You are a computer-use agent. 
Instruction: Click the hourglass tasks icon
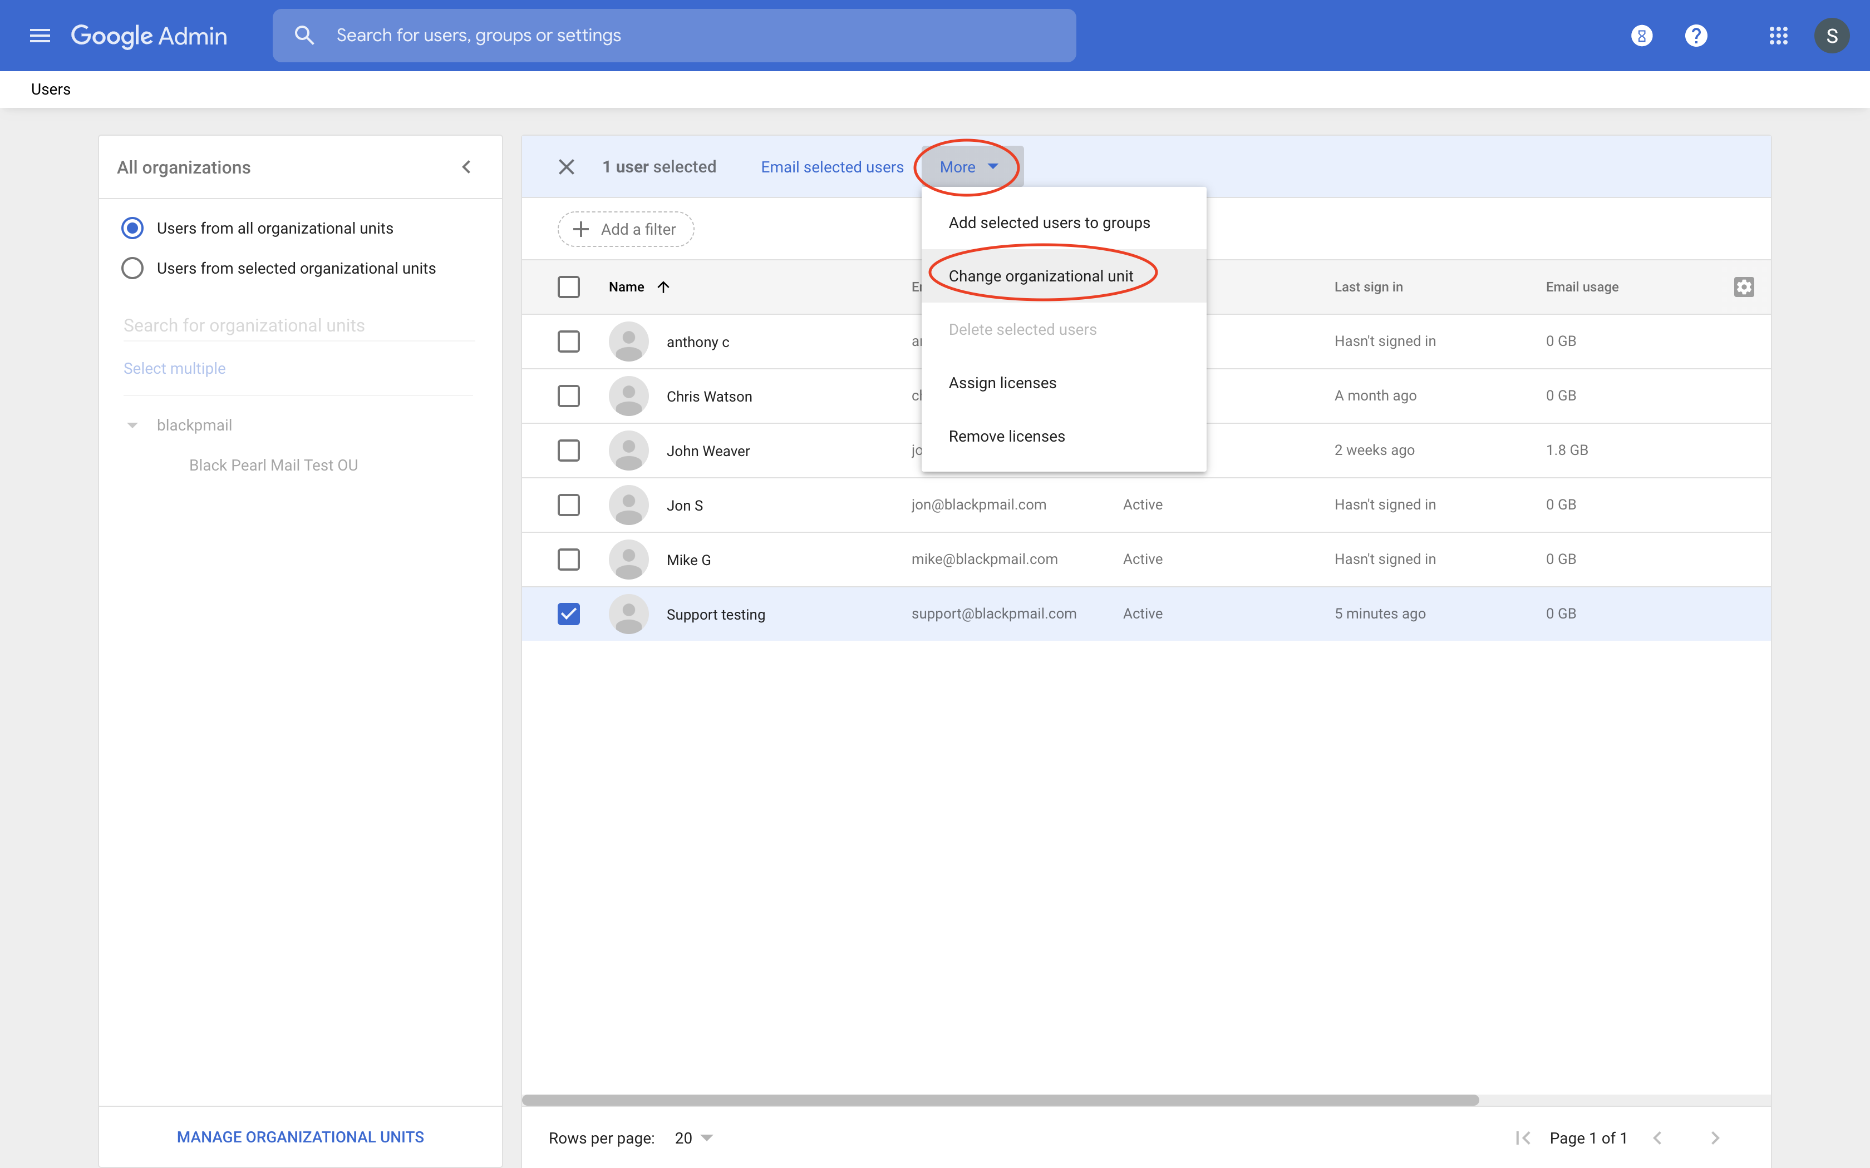[x=1641, y=36]
